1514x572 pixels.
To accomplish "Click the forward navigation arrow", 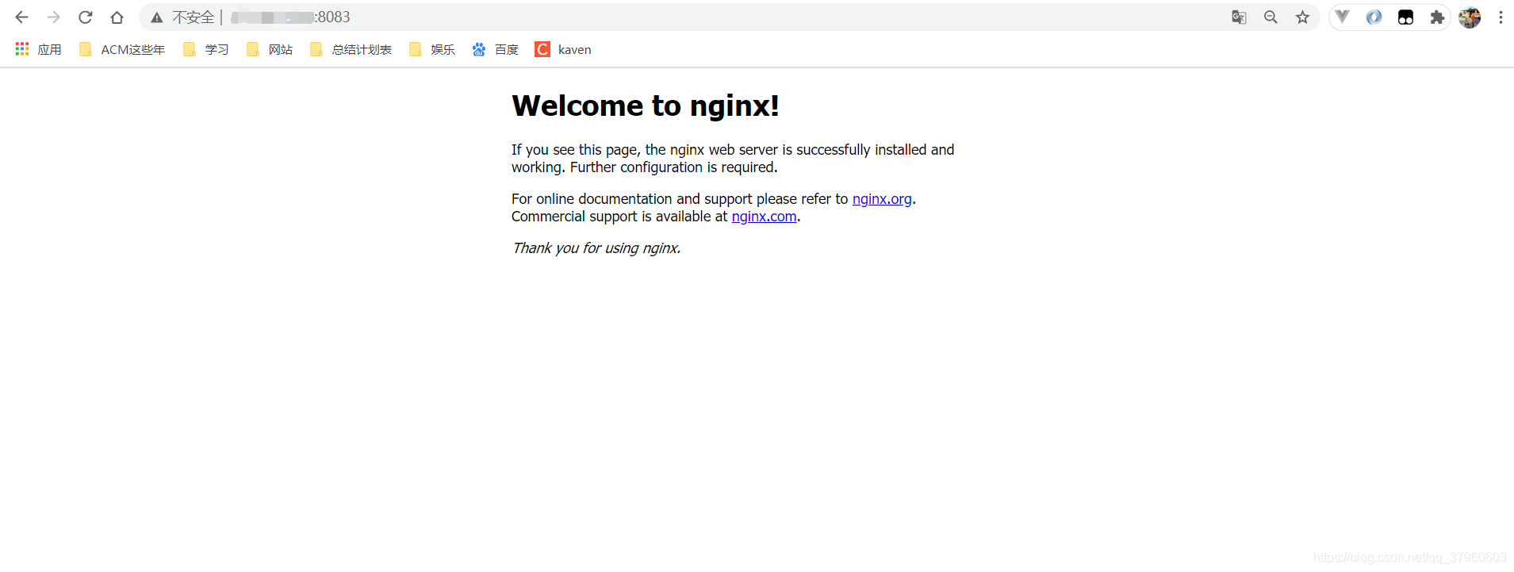I will (x=53, y=17).
